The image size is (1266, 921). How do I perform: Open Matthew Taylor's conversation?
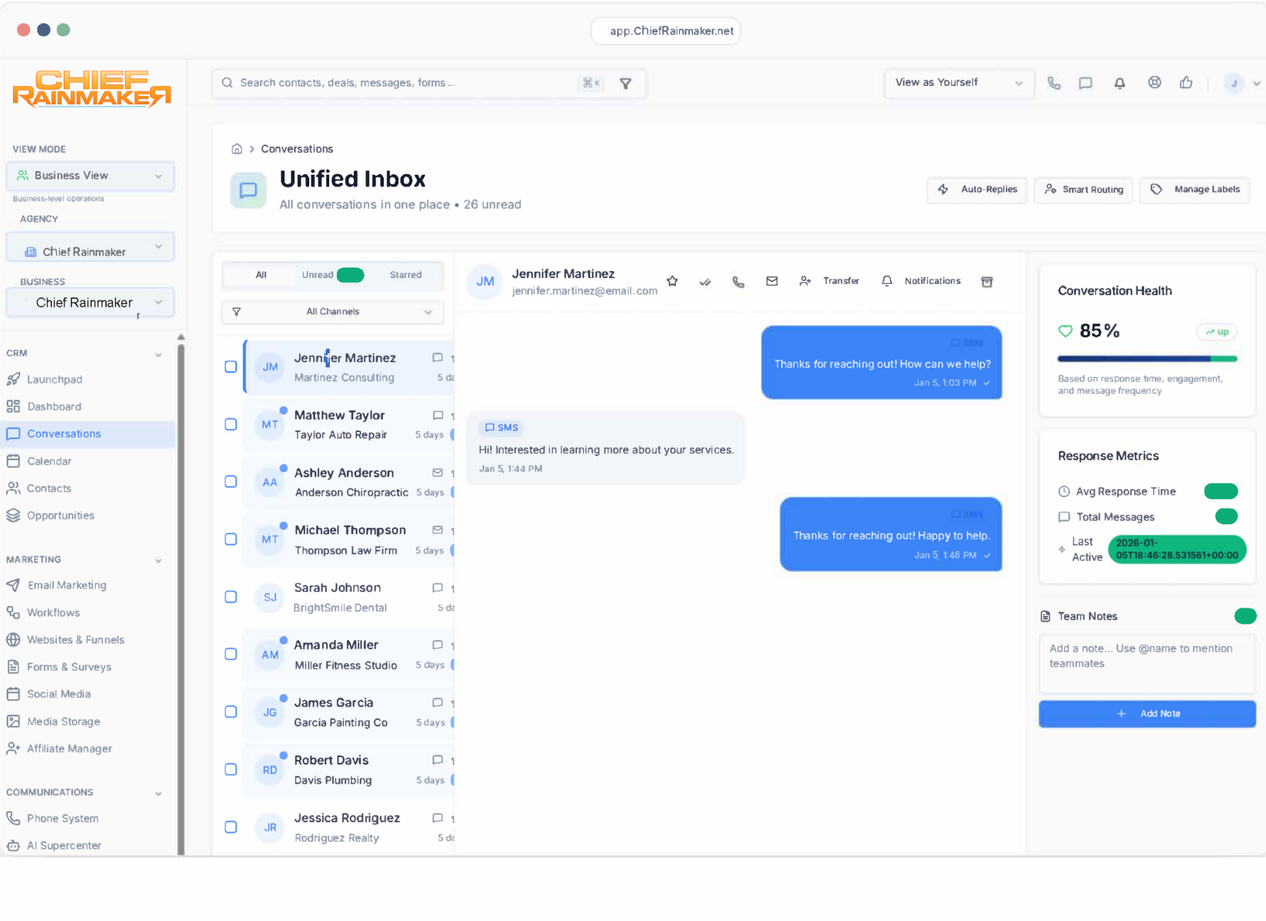349,424
